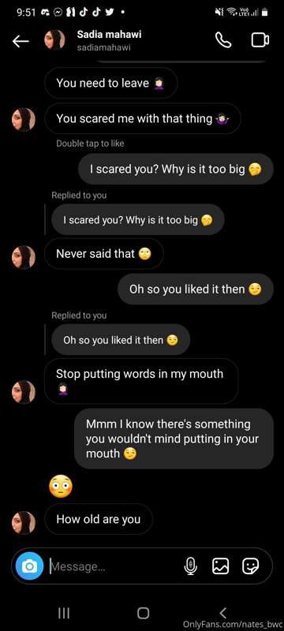This screenshot has width=284, height=631.
Task: Start a voice call with phone icon
Action: click(223, 40)
